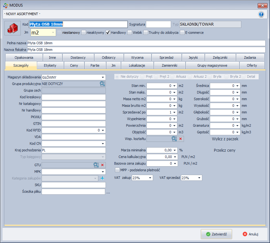Open the GTU search lookup icon
The image size is (270, 243).
click(96, 165)
